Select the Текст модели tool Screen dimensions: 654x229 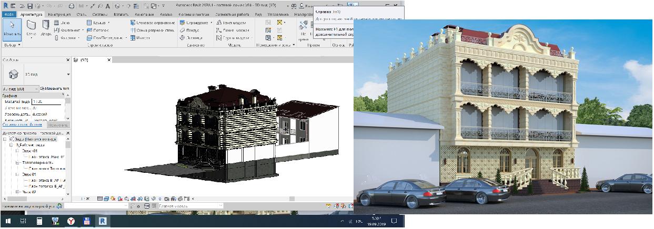[230, 23]
